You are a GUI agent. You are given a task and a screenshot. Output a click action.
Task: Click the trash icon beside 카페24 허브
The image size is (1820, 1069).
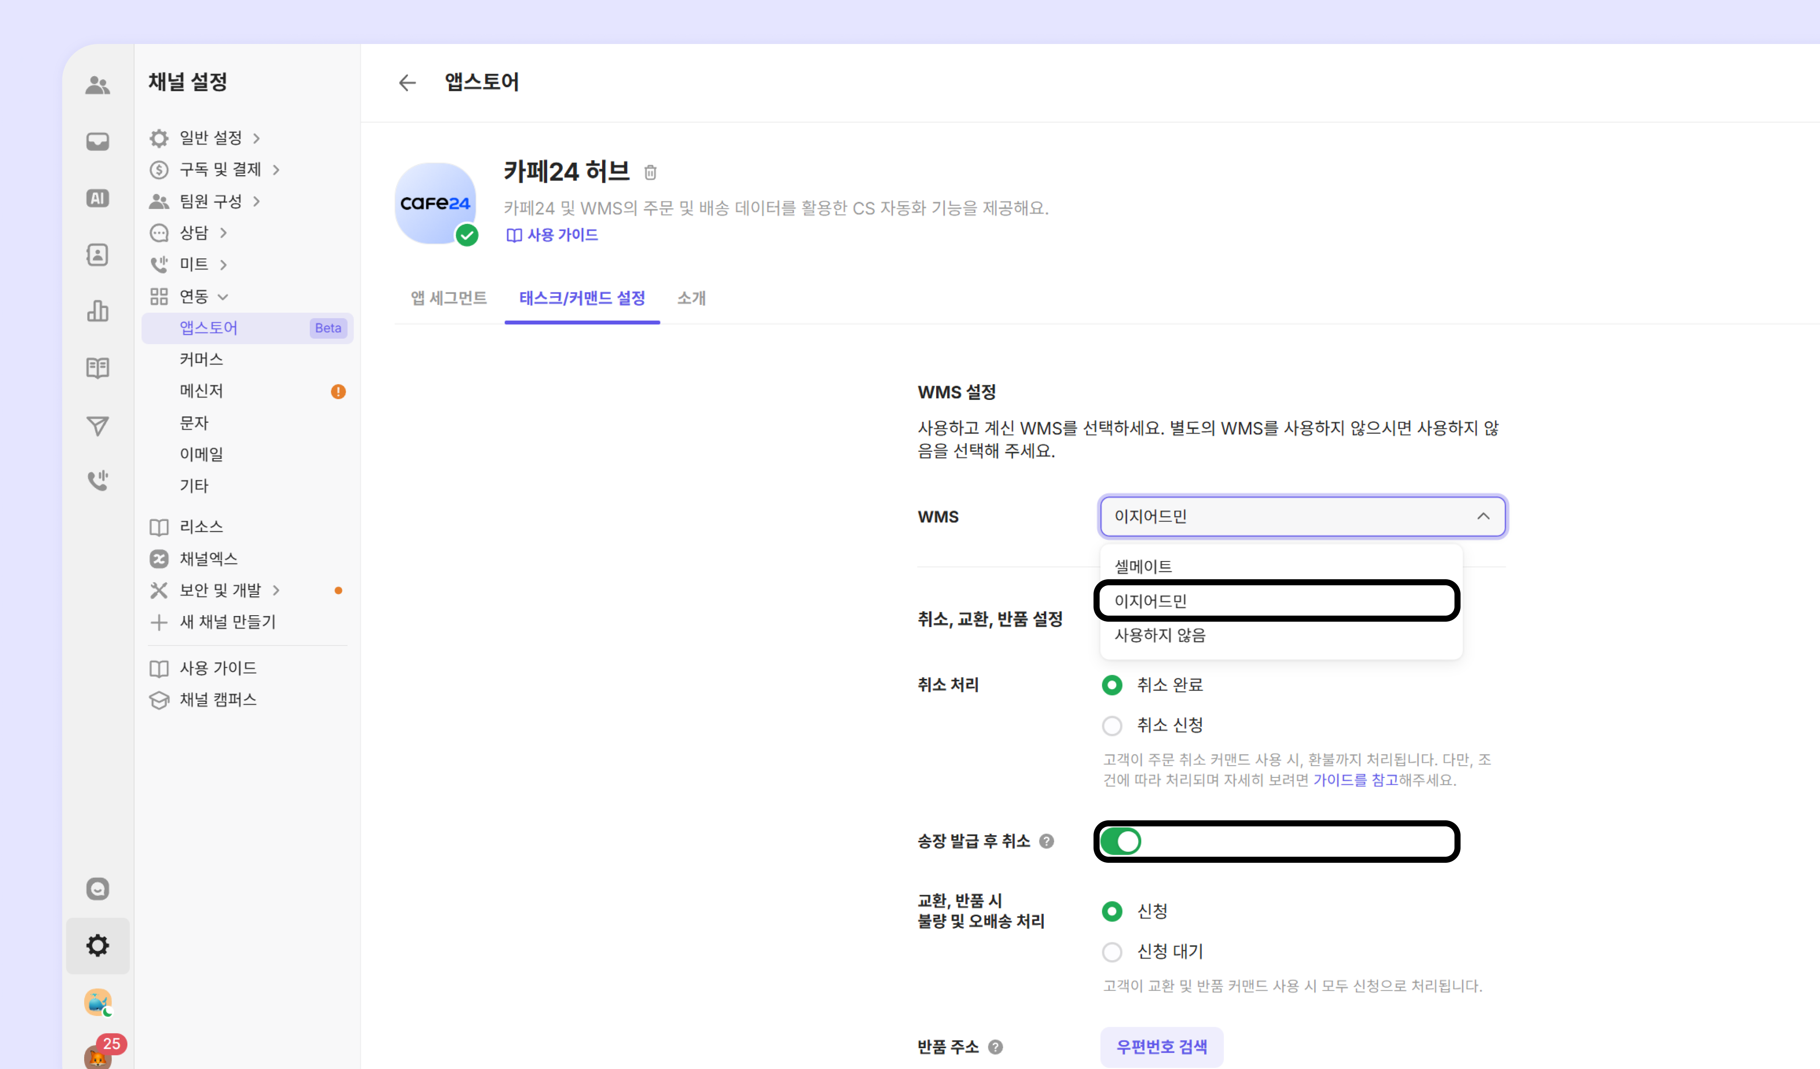(x=650, y=172)
